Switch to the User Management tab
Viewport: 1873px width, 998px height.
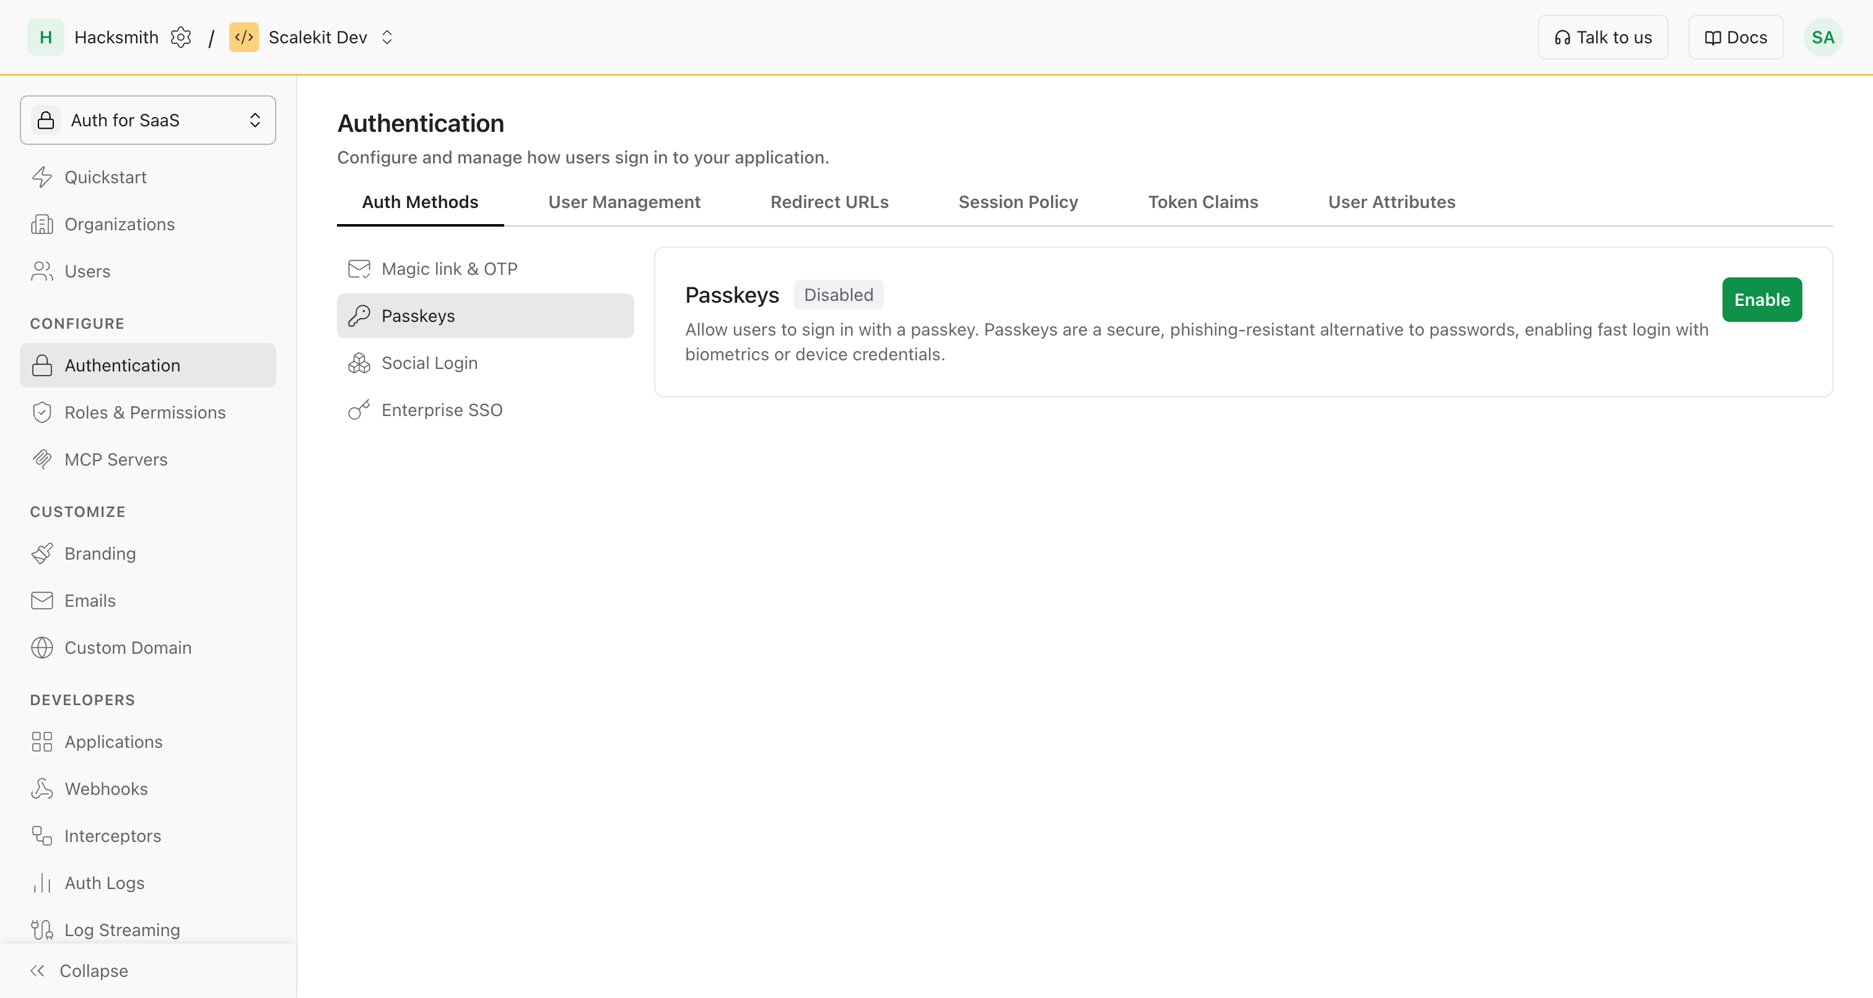[x=624, y=202]
